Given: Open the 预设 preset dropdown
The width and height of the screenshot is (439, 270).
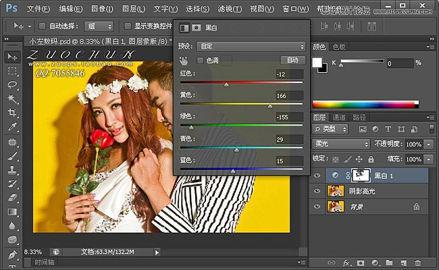Looking at the screenshot, I should click(250, 47).
